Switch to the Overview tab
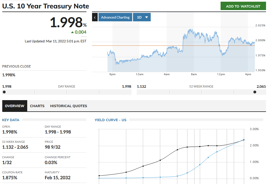 coord(15,106)
